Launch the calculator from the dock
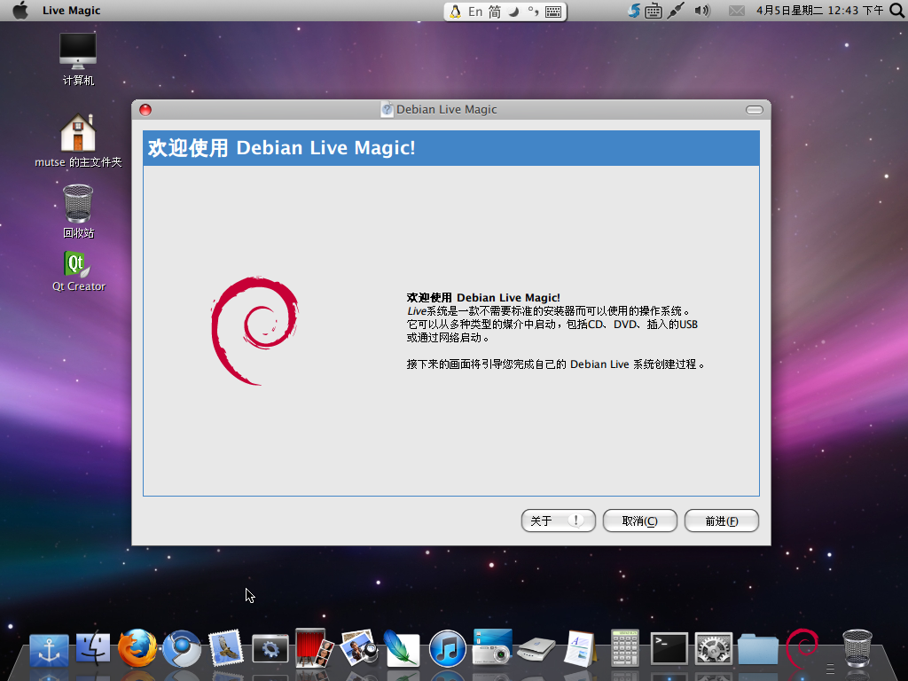 point(625,648)
